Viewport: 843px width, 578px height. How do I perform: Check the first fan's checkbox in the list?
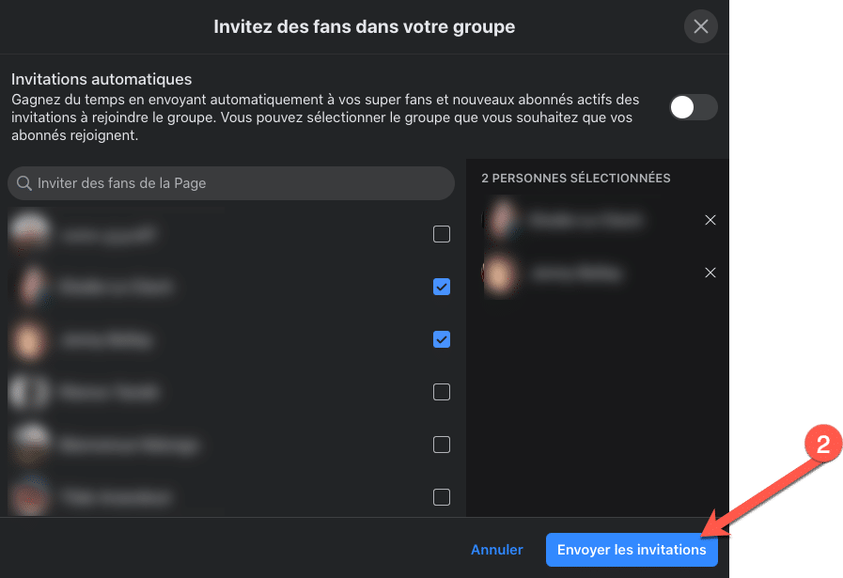click(442, 234)
